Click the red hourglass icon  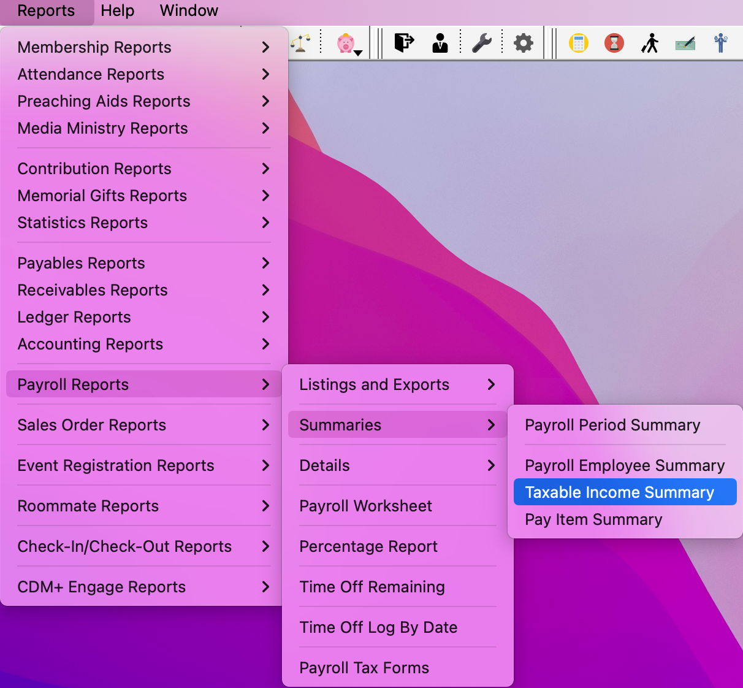point(614,43)
